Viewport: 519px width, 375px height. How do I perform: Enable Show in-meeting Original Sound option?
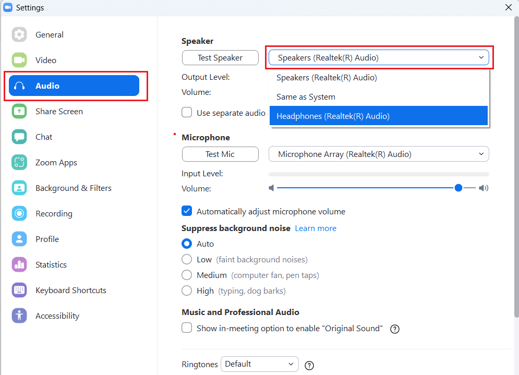click(x=187, y=328)
